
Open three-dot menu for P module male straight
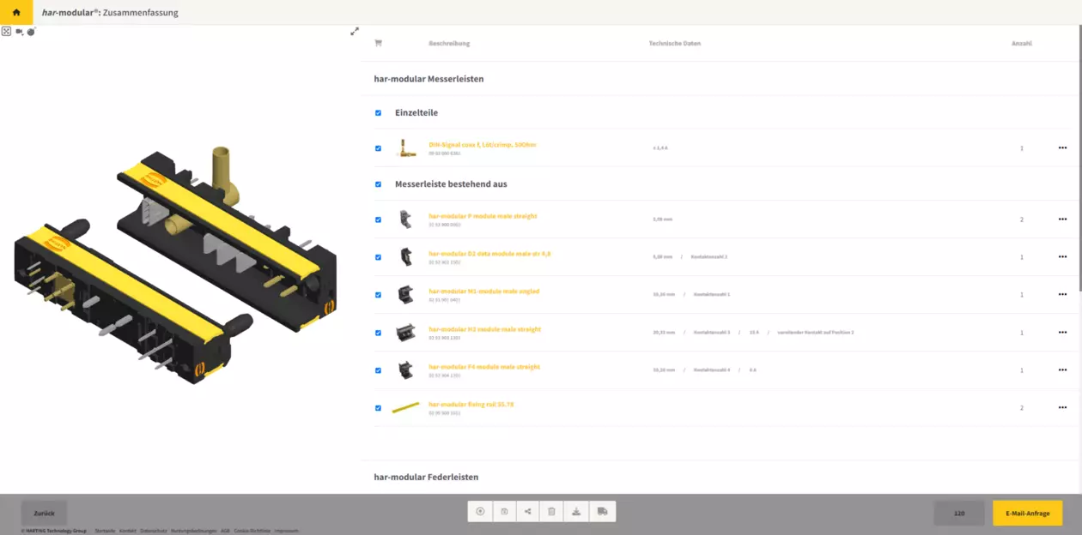(x=1062, y=219)
